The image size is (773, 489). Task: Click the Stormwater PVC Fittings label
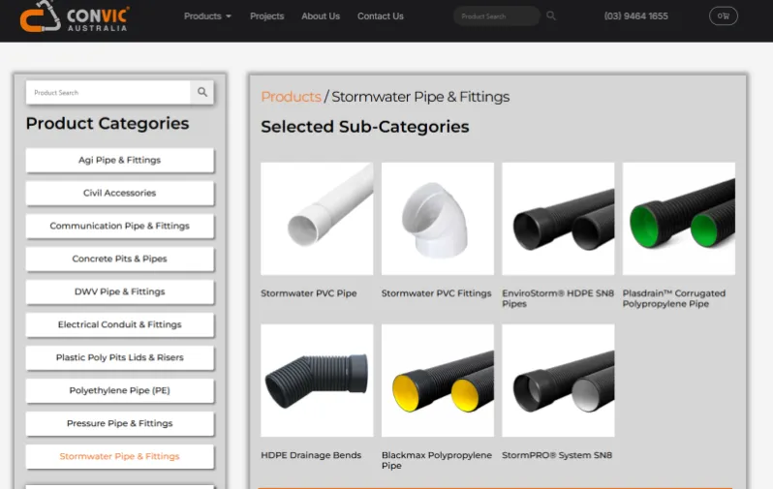(x=436, y=293)
